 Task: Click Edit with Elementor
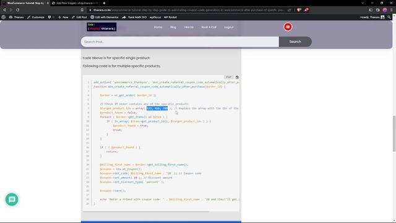(105, 17)
